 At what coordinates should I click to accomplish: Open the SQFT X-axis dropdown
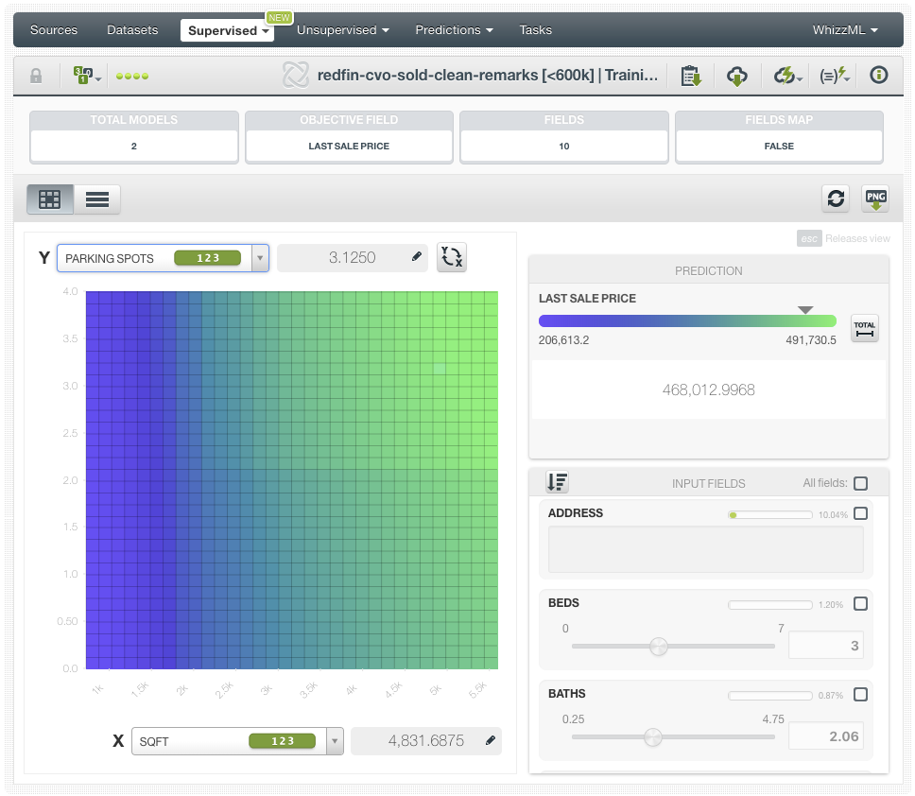click(x=334, y=740)
